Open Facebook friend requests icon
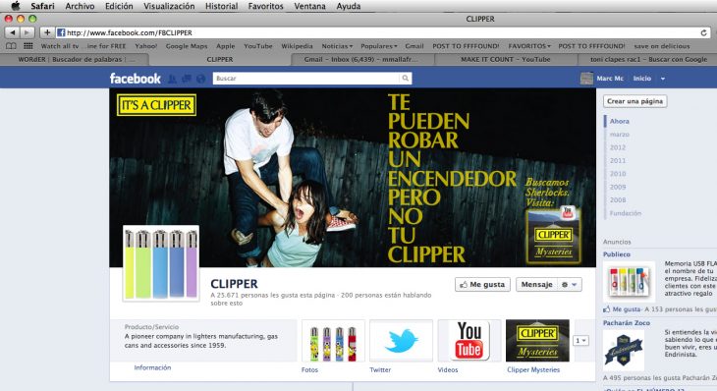Viewport: 717px width, 391px height. (172, 79)
